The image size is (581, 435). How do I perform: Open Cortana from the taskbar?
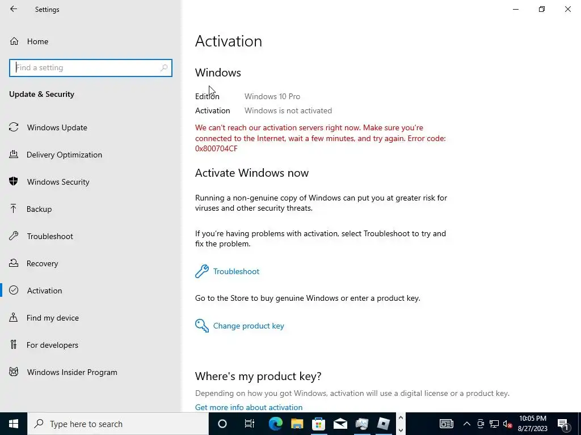point(222,424)
